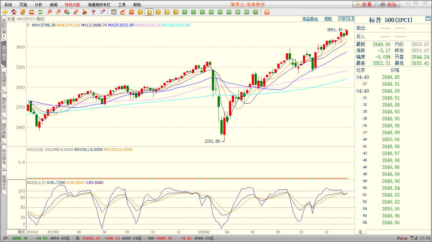Open the red '画' drawing icon
This screenshot has width=432, height=242.
(267, 12)
